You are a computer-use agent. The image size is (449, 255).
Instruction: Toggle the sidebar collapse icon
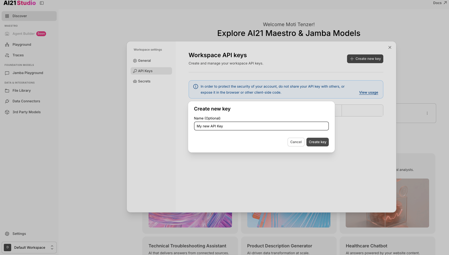(x=42, y=3)
